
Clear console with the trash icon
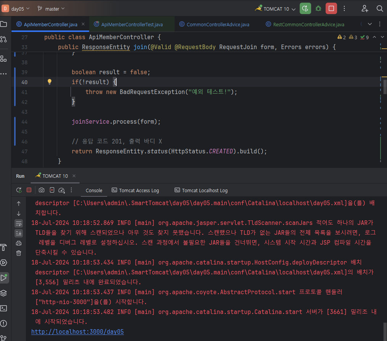(19, 253)
